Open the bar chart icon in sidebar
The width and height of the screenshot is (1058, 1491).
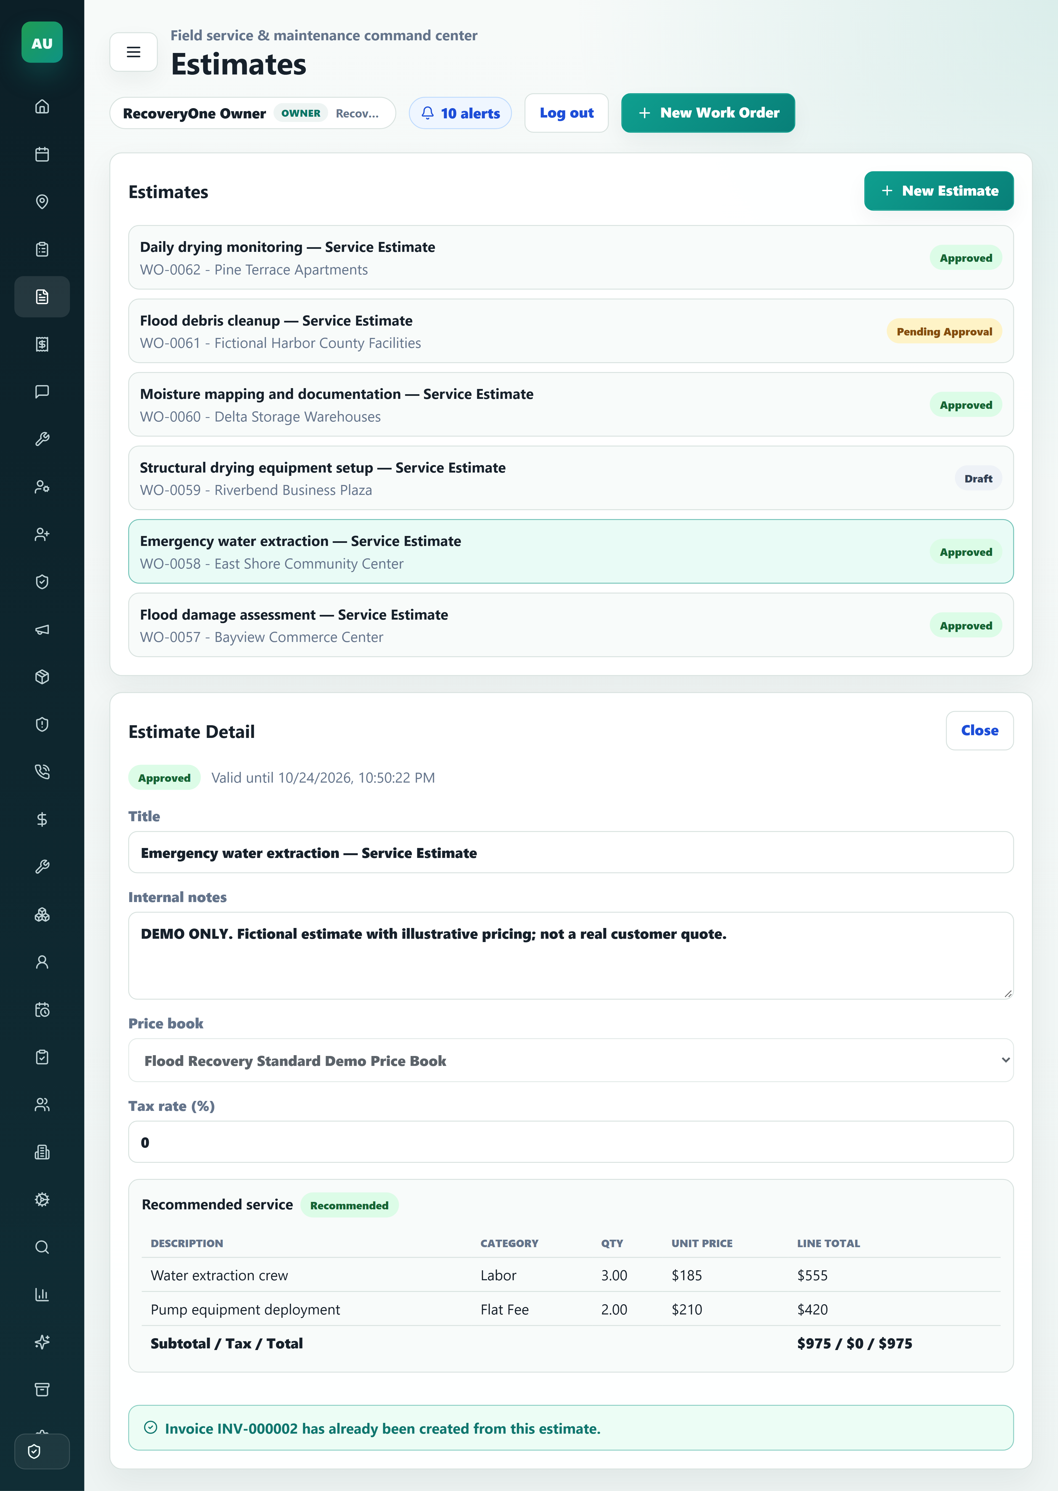42,1295
